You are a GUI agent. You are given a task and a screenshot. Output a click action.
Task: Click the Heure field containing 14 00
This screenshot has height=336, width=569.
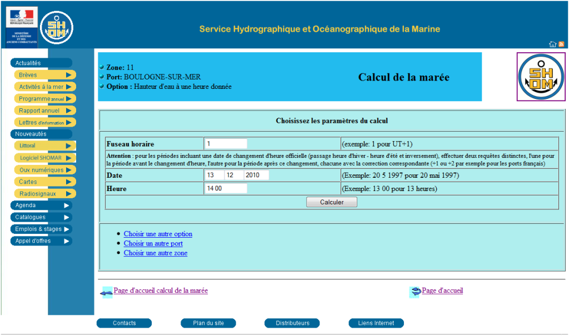[226, 188]
